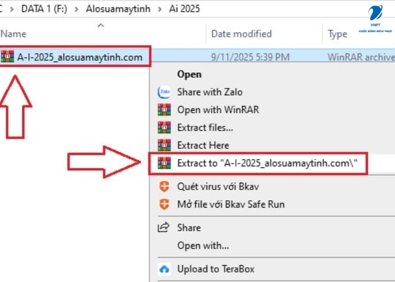Click the icon beside Extract to folder
Screen dimensions: 395x282
(164, 164)
